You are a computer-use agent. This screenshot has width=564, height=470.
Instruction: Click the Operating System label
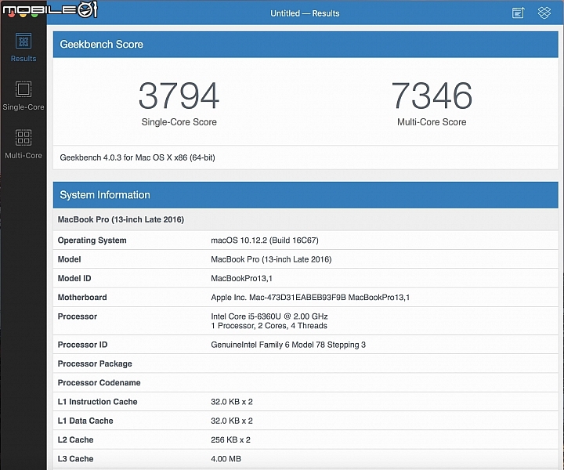click(x=92, y=240)
